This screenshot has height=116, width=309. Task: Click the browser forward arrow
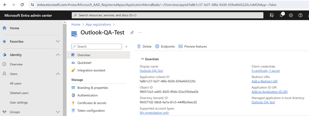[x=13, y=5]
